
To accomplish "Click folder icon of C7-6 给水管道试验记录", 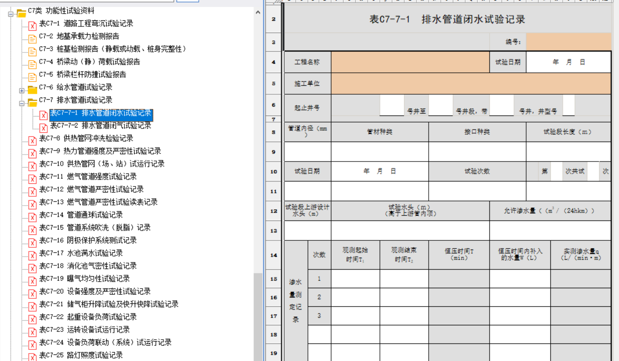I will point(33,89).
